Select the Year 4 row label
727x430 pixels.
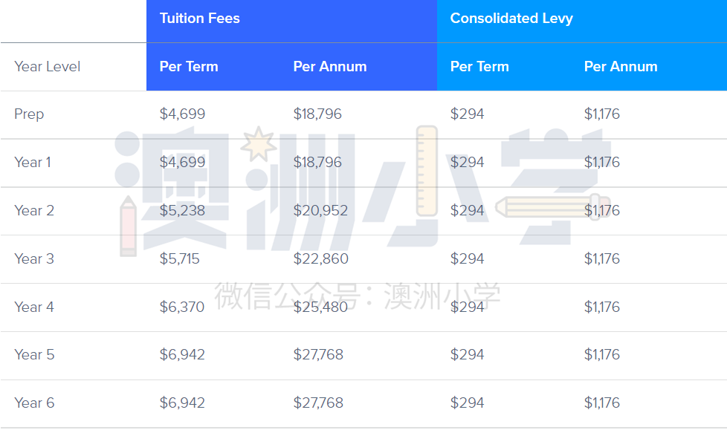point(34,307)
